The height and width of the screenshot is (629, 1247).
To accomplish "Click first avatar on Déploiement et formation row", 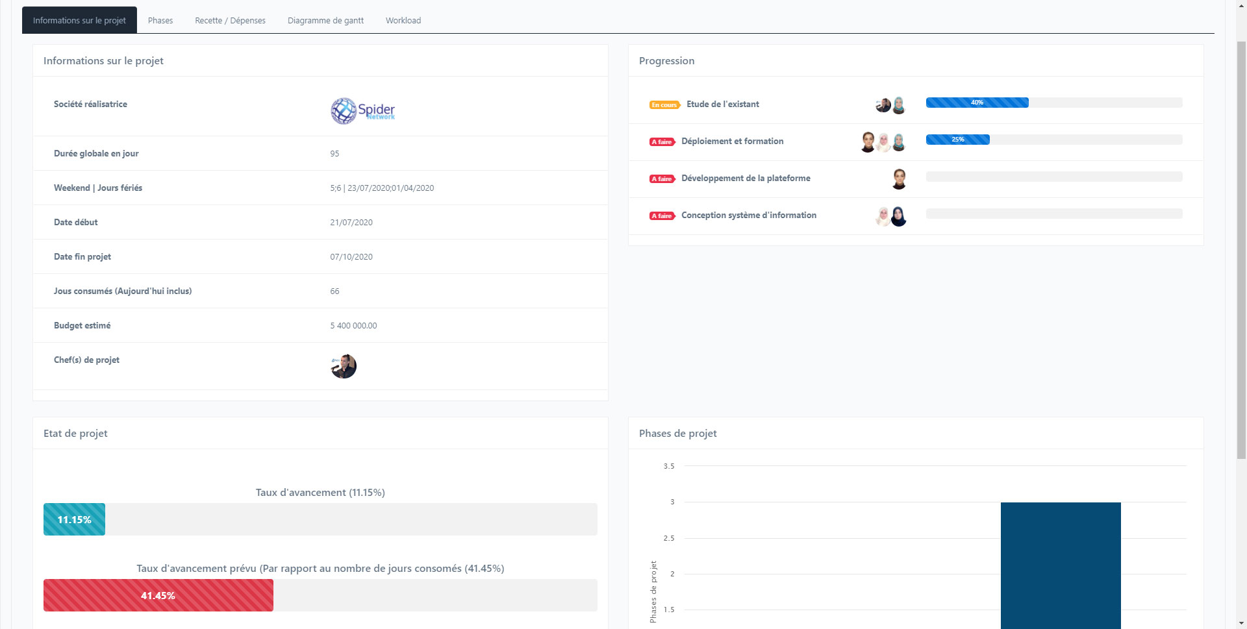I will (868, 142).
